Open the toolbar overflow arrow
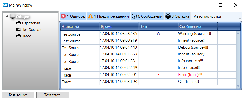244x100 pixels. 240,18
